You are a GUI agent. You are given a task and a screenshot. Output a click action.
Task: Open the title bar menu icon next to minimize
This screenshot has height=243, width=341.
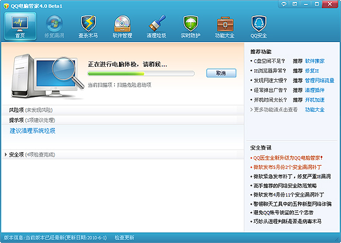point(294,4)
